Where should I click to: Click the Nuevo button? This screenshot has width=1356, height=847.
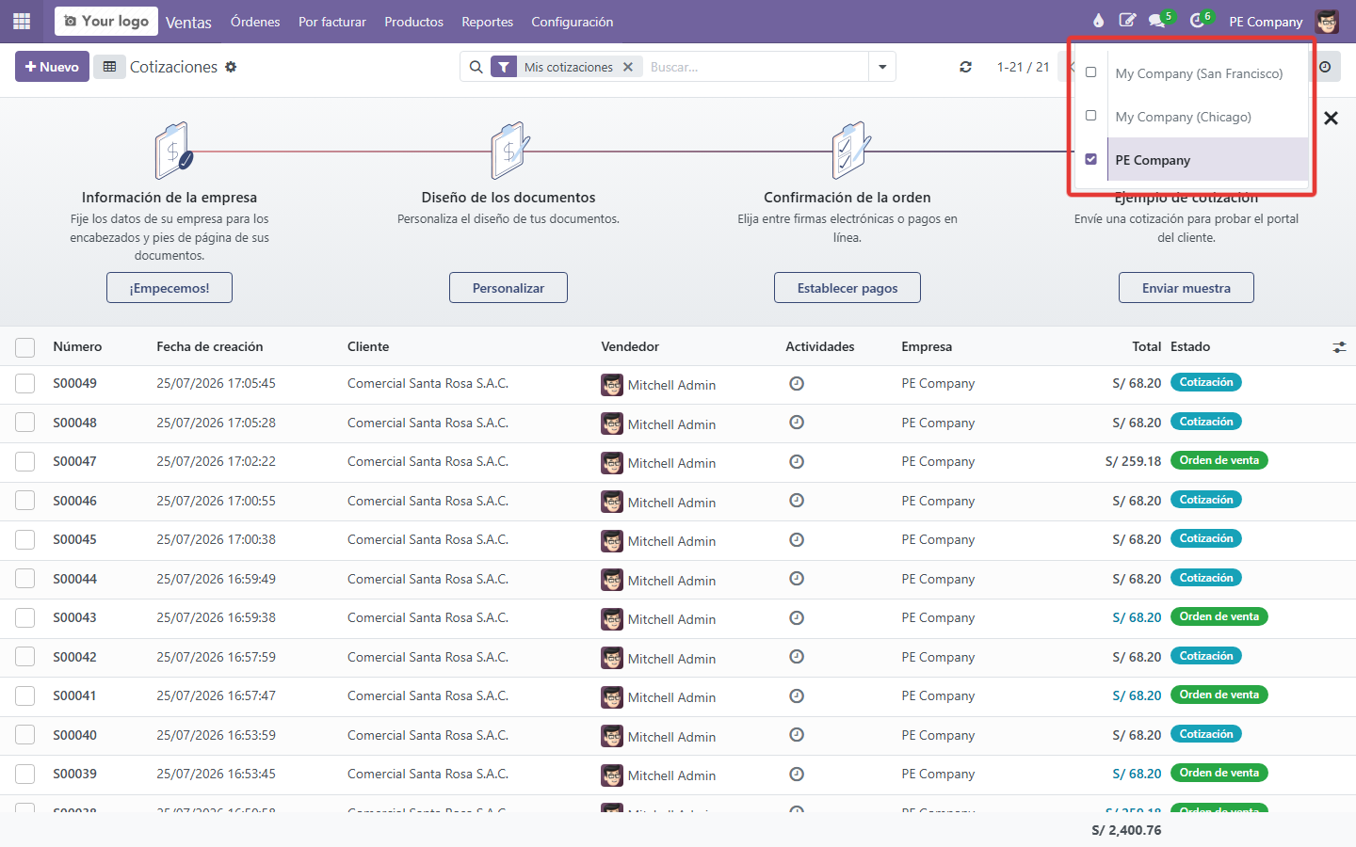(52, 67)
